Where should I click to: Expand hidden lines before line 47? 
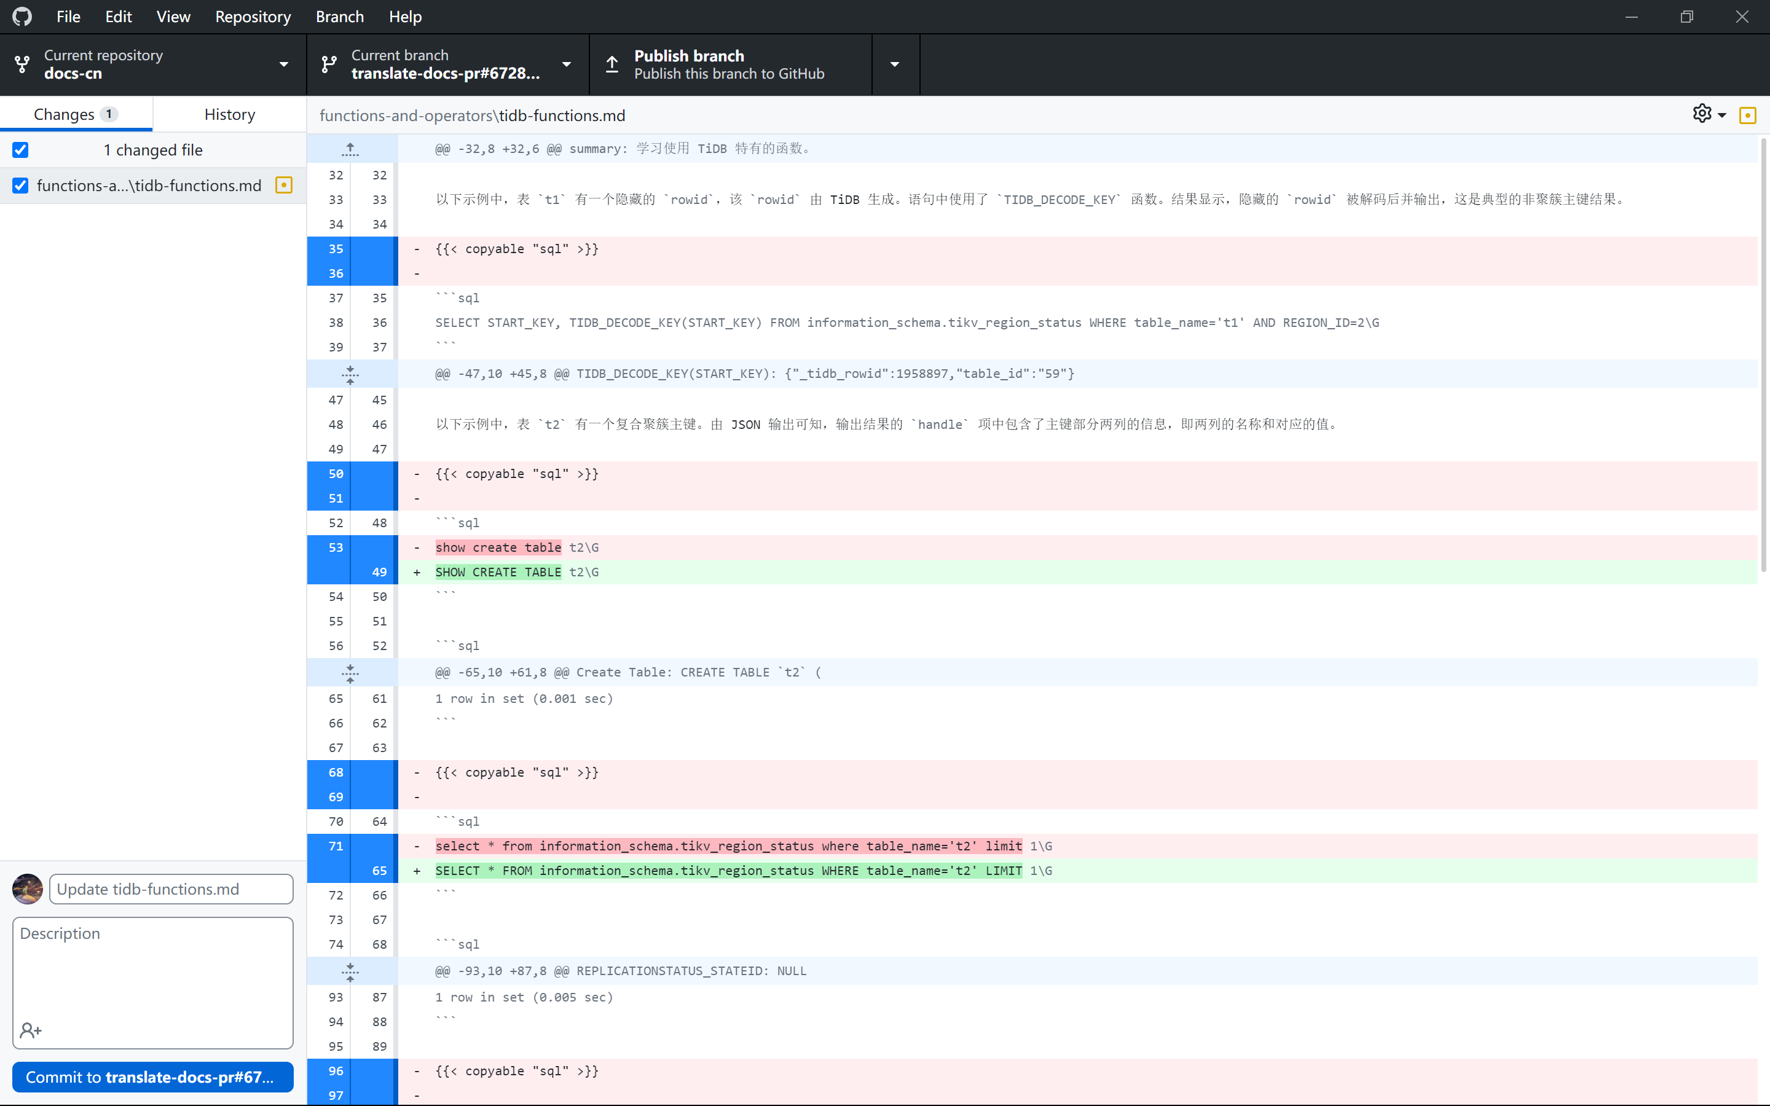[350, 374]
